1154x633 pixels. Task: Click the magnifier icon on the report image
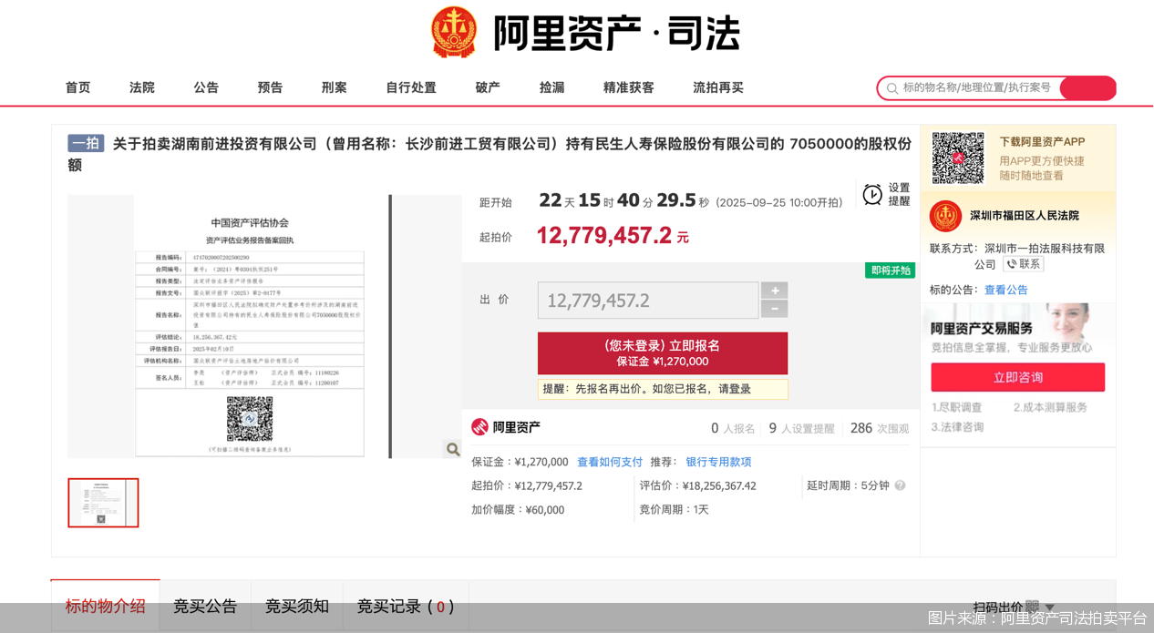pos(452,449)
